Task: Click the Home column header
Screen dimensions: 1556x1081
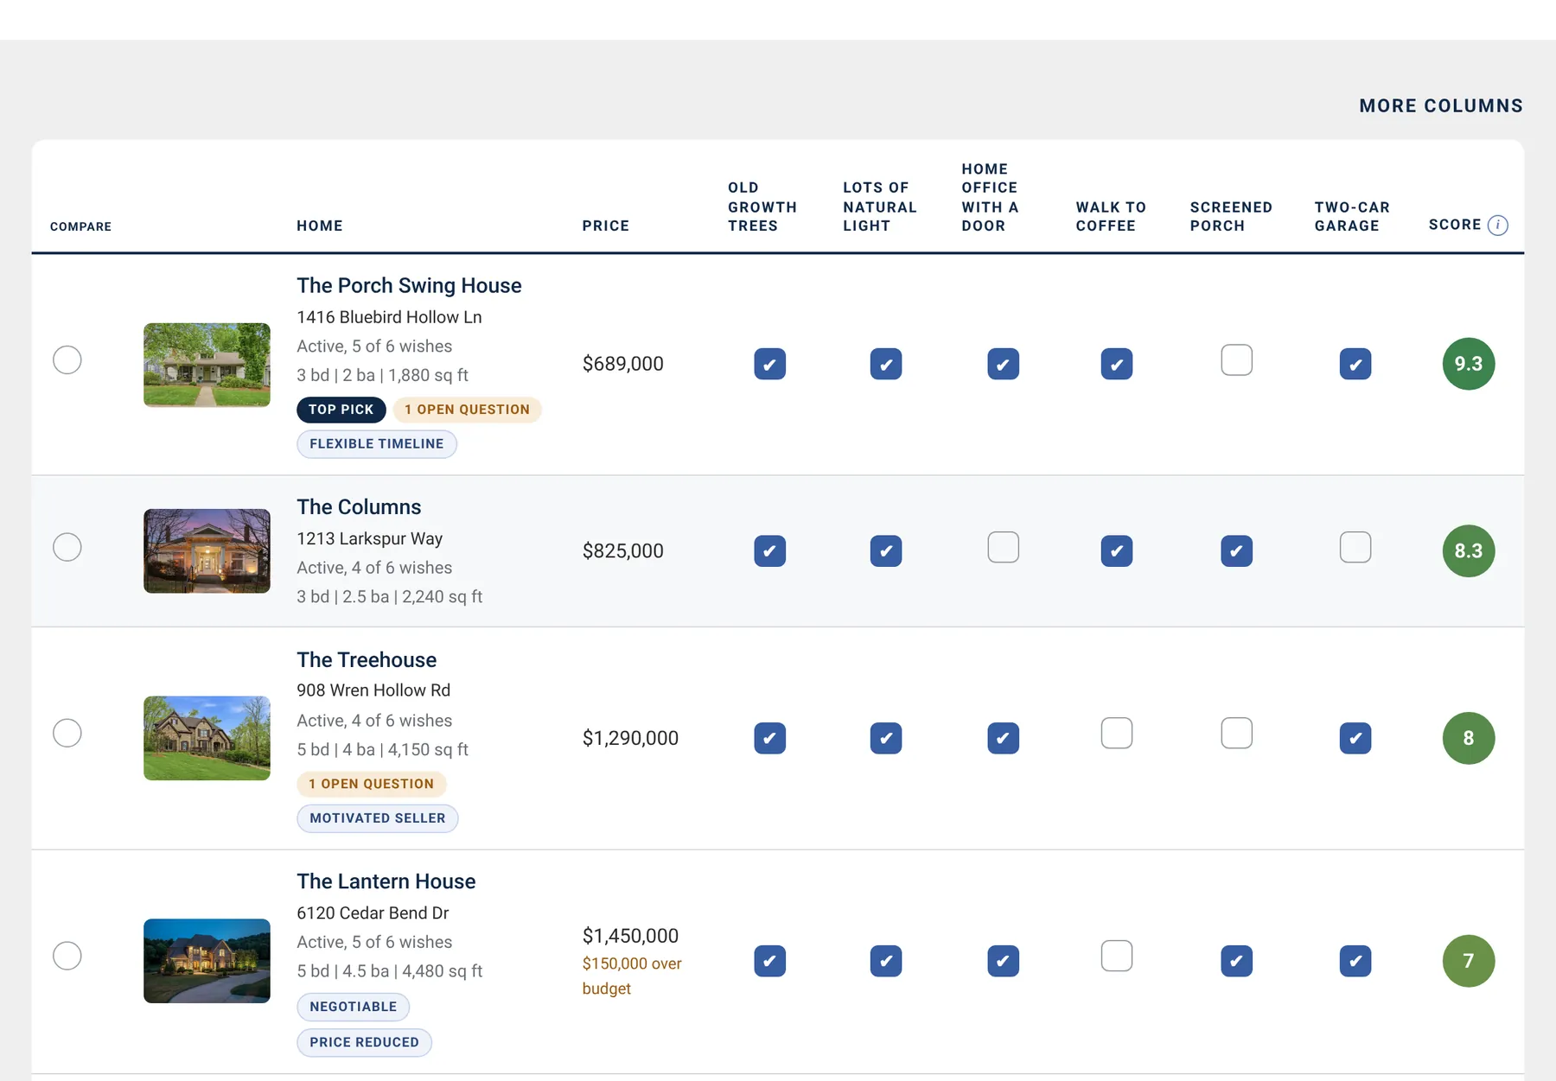Action: coord(320,226)
